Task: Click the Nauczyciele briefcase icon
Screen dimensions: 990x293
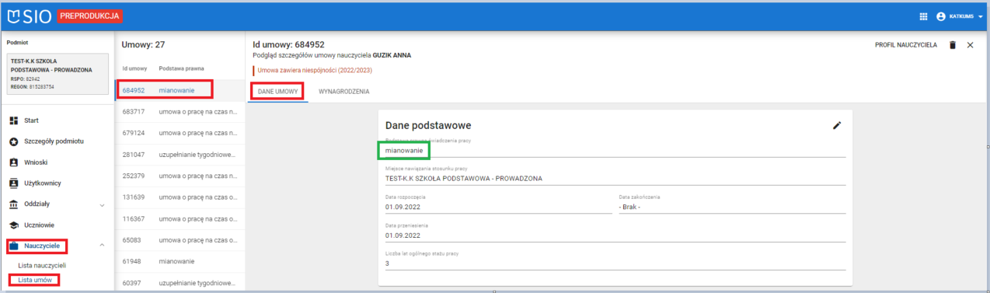Action: click(13, 246)
